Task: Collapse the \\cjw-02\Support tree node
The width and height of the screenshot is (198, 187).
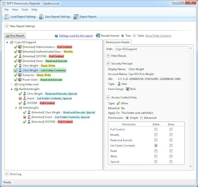Action: click(x=7, y=42)
